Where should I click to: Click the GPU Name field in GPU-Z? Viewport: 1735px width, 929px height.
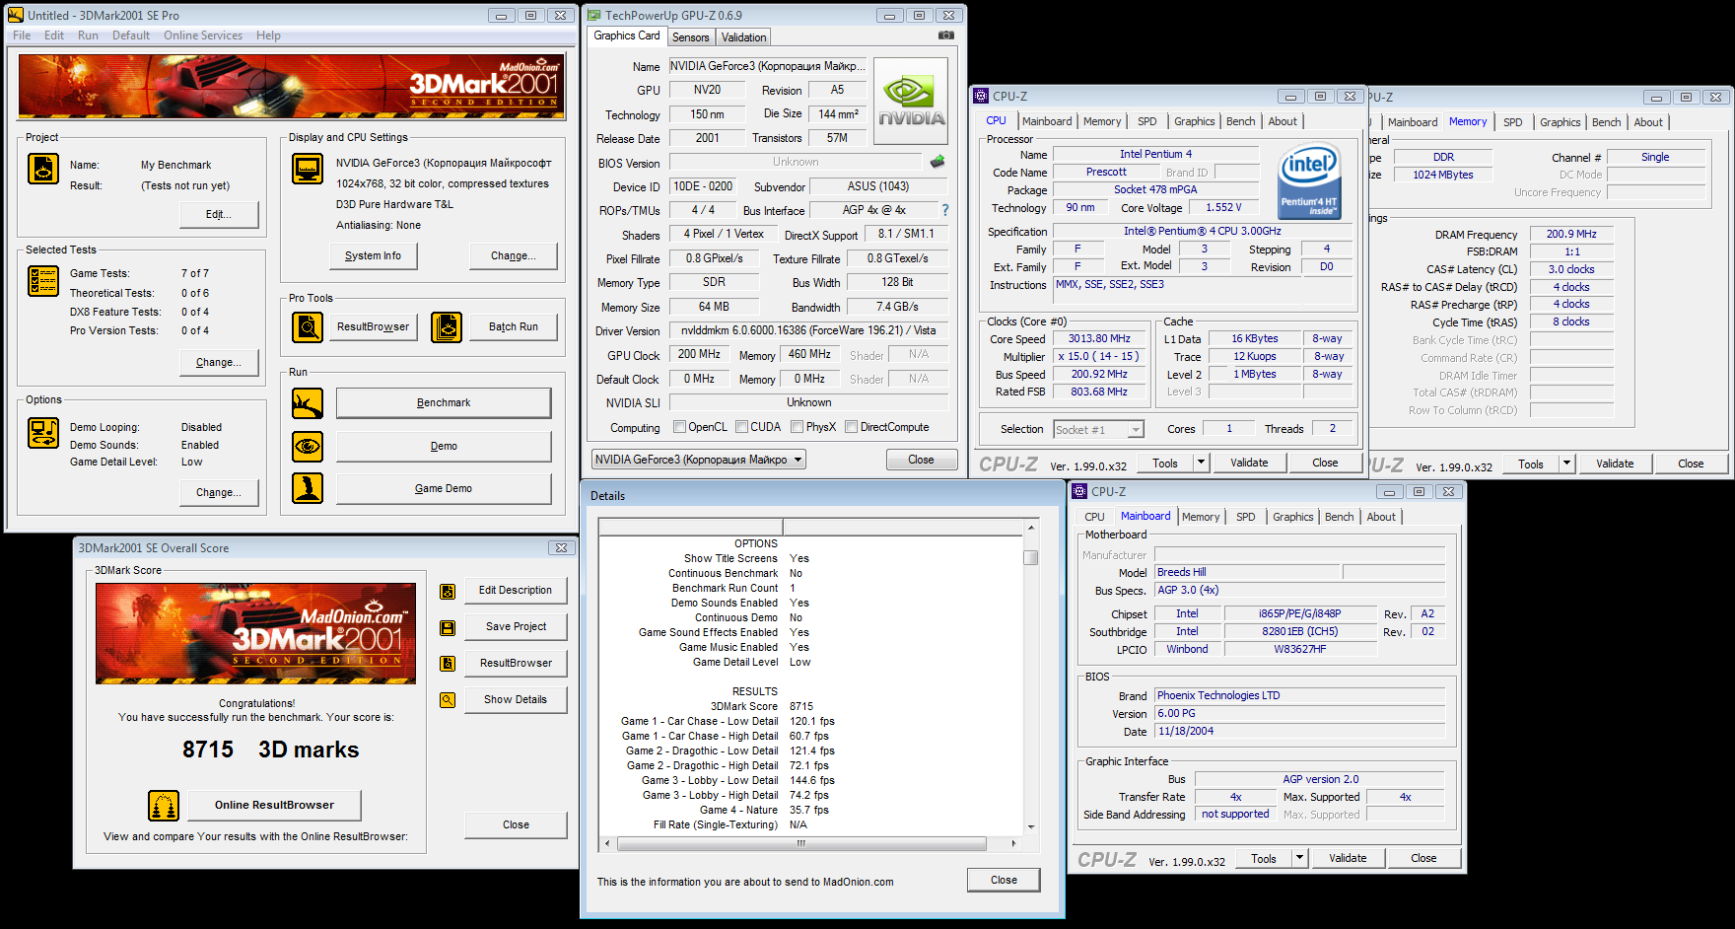tap(768, 66)
